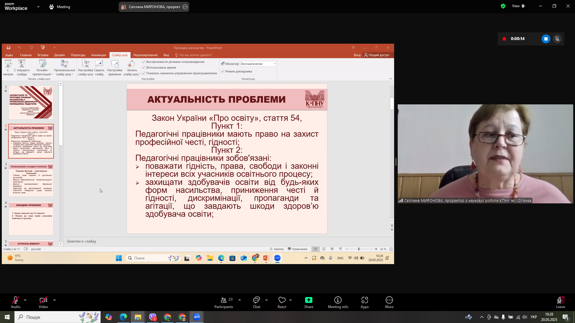
Task: Open reactions options arrow next to React
Action: coord(290,300)
